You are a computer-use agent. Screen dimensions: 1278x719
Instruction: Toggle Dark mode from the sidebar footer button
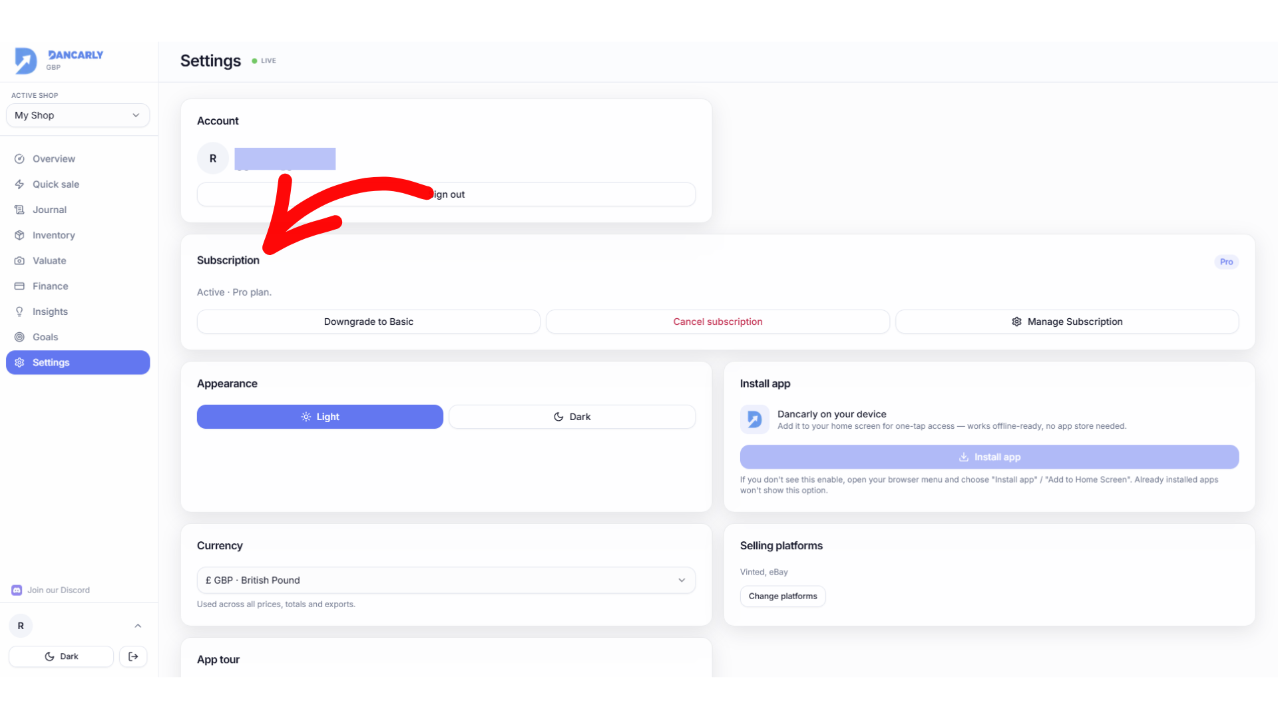(x=61, y=656)
